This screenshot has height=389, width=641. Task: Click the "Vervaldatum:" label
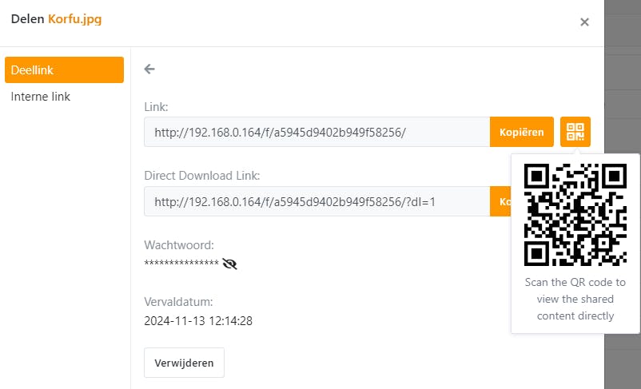pos(178,303)
